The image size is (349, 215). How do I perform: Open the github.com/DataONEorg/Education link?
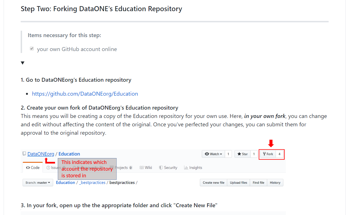coord(85,94)
